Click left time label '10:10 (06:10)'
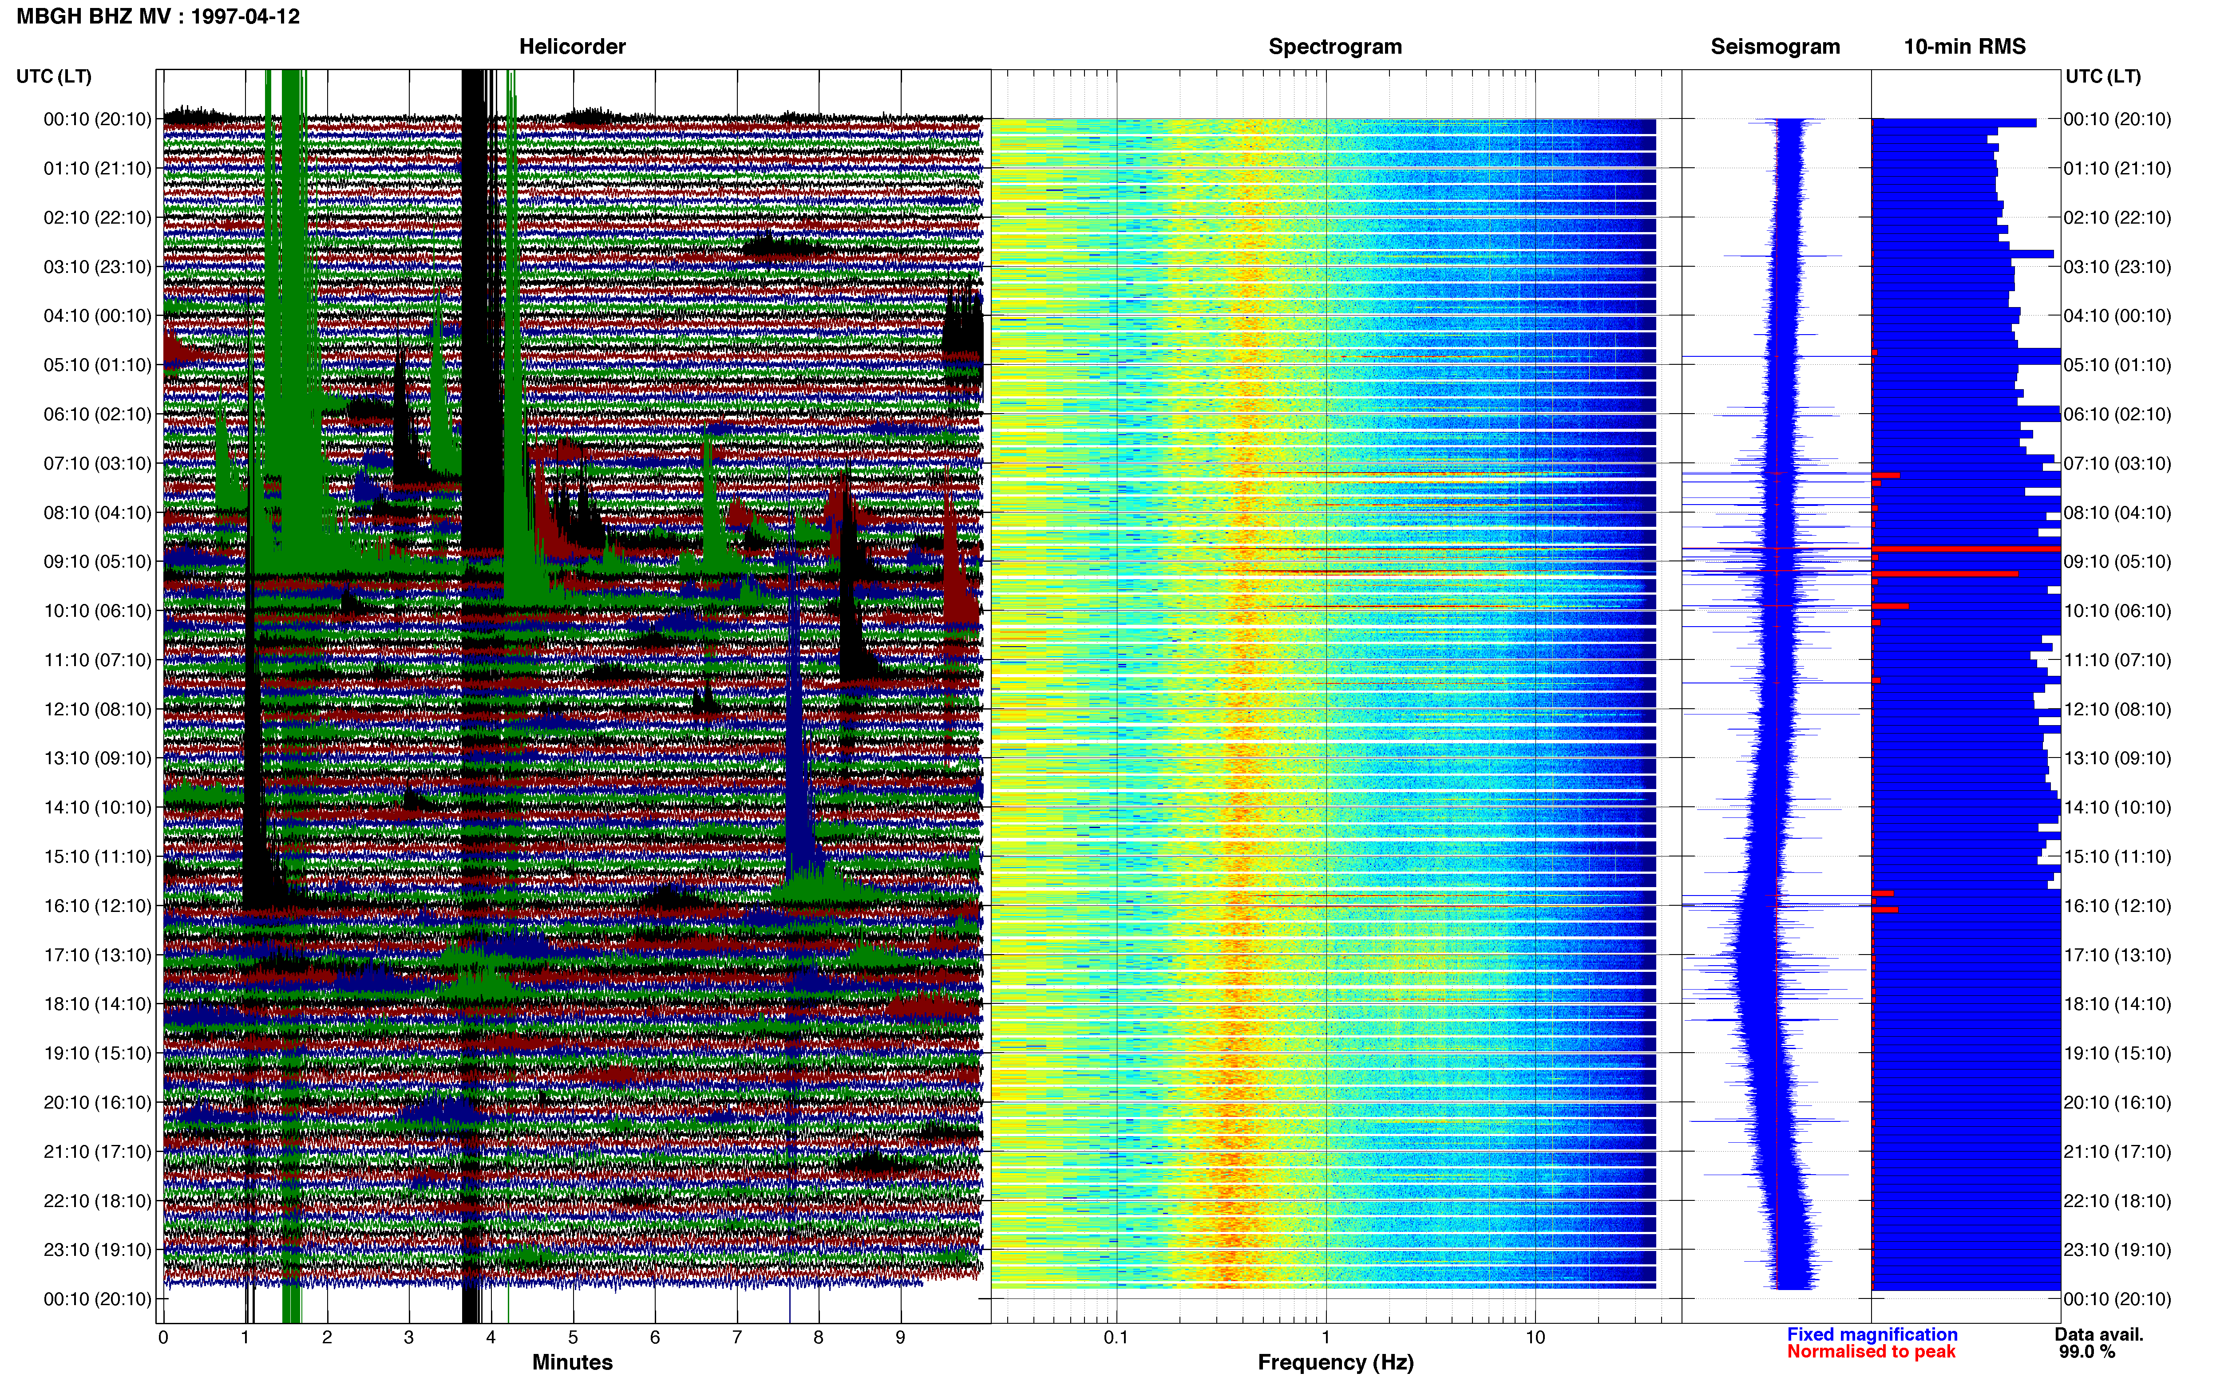The image size is (2228, 1393). pyautogui.click(x=98, y=611)
